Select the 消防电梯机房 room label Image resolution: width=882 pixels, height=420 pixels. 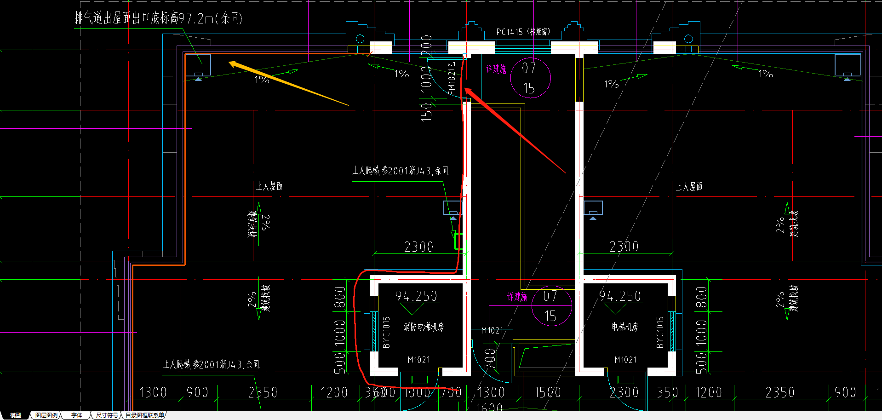click(424, 327)
